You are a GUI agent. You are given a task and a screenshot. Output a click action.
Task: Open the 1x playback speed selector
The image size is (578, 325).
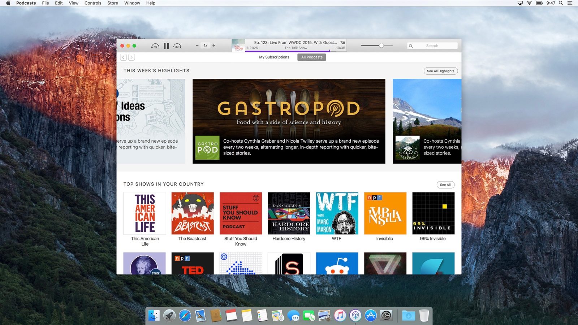click(x=205, y=45)
